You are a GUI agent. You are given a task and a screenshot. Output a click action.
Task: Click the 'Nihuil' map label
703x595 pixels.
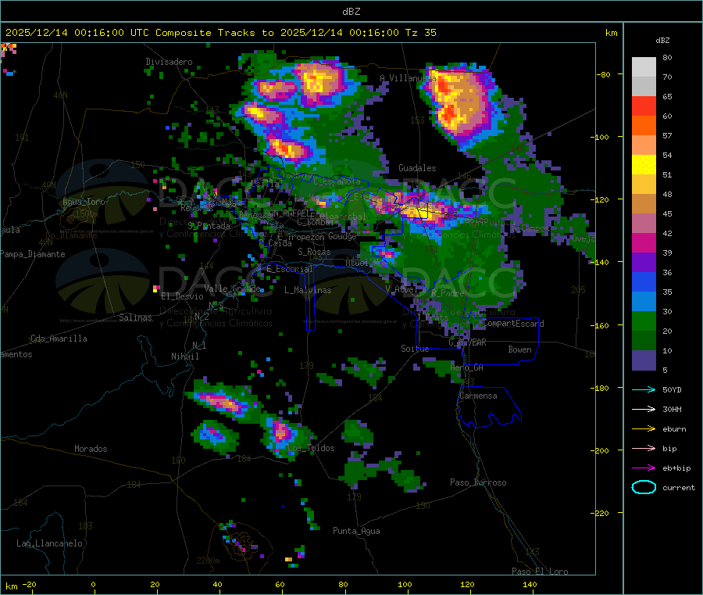[x=184, y=357]
